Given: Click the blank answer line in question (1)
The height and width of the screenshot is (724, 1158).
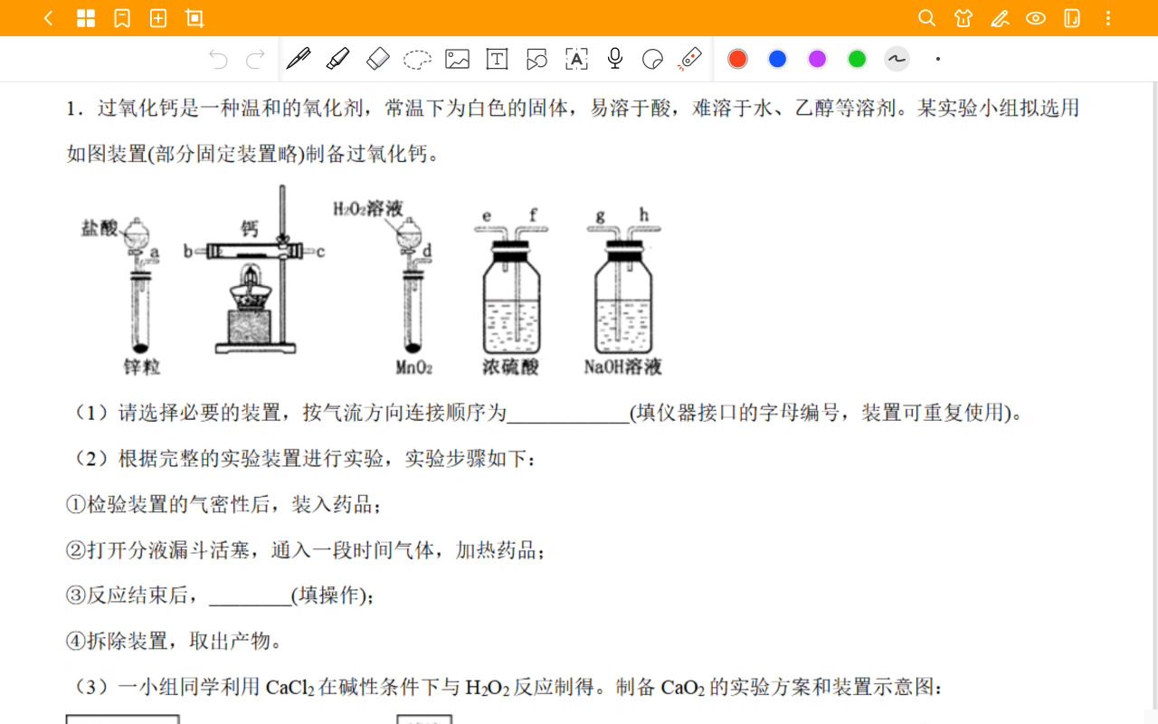Looking at the screenshot, I should point(568,414).
